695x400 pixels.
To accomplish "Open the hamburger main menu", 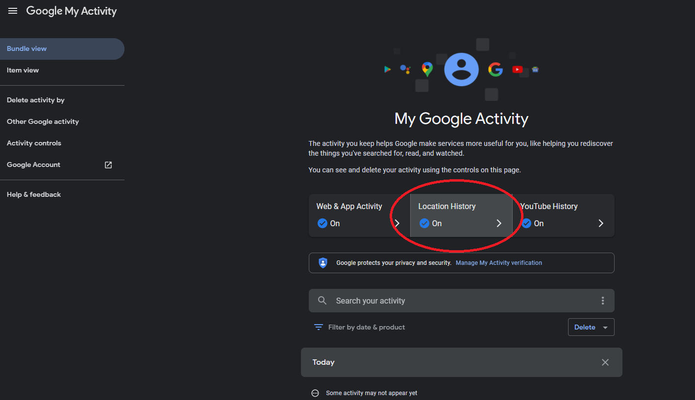I will click(x=13, y=11).
